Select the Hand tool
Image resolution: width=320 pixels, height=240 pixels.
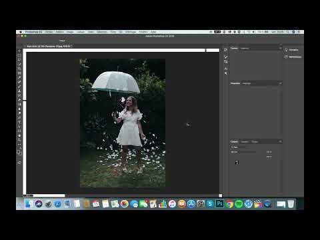click(x=19, y=135)
